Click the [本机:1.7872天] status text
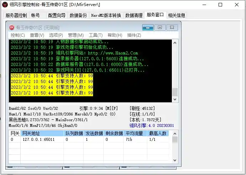This screenshot has height=175, width=246. tap(145, 120)
